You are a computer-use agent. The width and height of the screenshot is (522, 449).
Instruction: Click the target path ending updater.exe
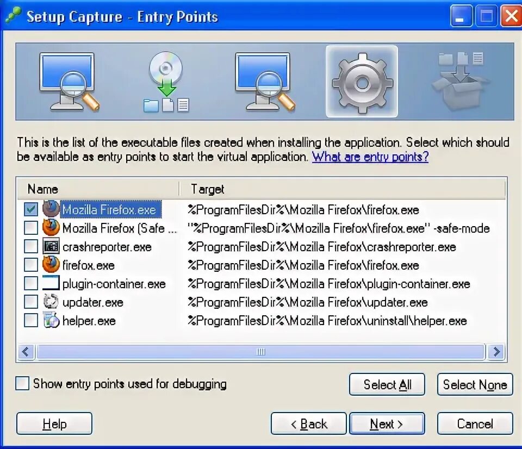tap(307, 302)
